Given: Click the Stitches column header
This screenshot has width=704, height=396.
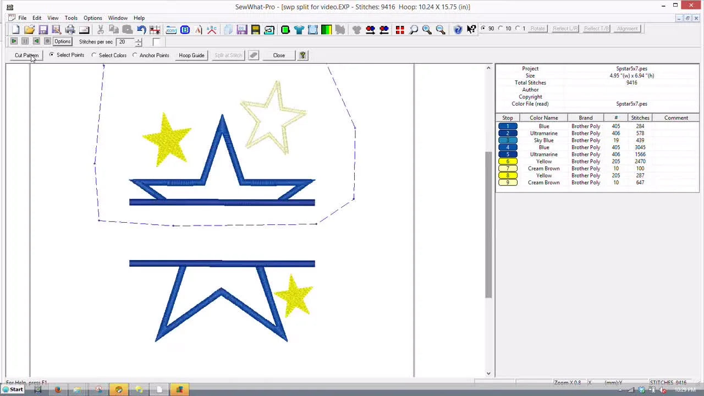Looking at the screenshot, I should 640,118.
